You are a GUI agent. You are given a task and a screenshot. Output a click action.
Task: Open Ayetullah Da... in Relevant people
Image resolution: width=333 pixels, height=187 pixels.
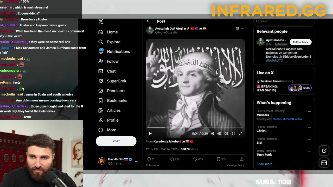pyautogui.click(x=276, y=40)
